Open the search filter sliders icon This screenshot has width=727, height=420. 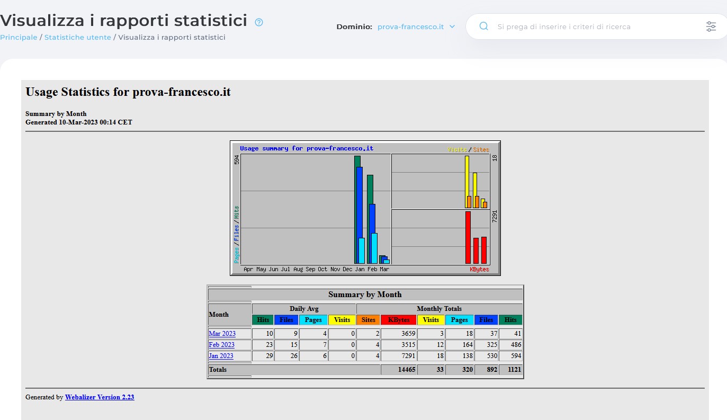point(711,26)
